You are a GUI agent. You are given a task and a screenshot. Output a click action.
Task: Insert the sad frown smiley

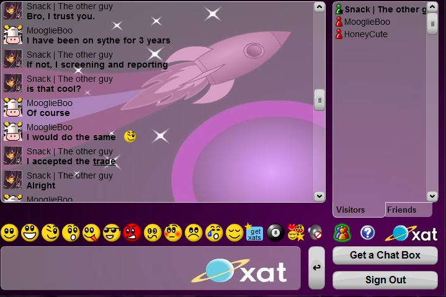(194, 233)
